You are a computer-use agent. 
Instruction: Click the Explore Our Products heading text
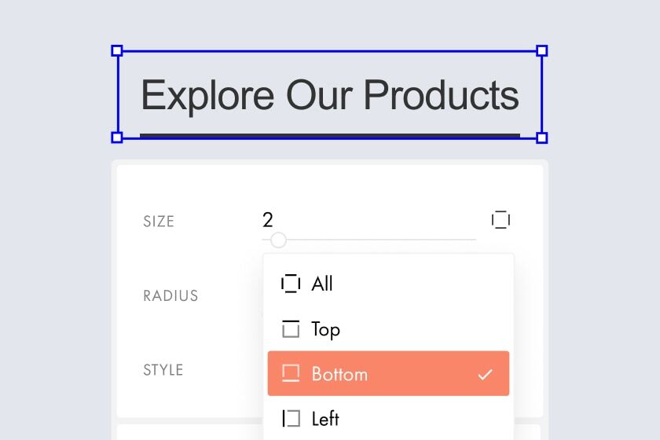point(329,96)
